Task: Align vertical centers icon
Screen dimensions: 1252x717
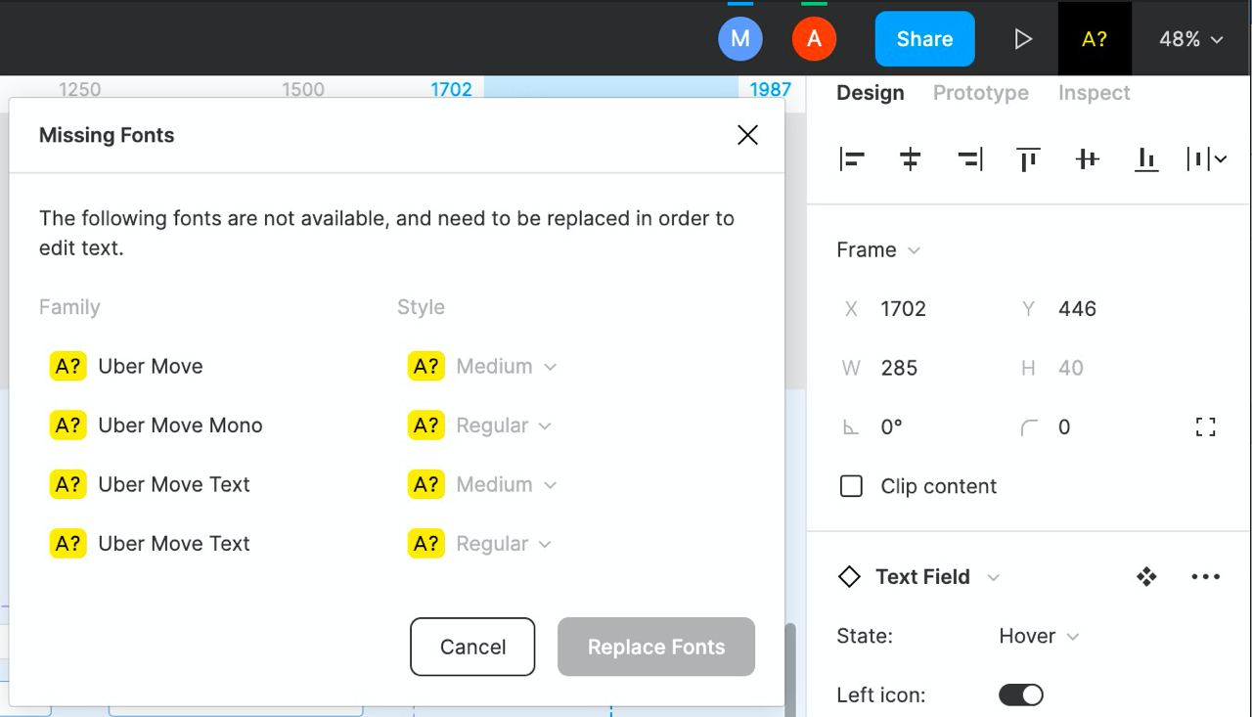Action: pos(1087,158)
